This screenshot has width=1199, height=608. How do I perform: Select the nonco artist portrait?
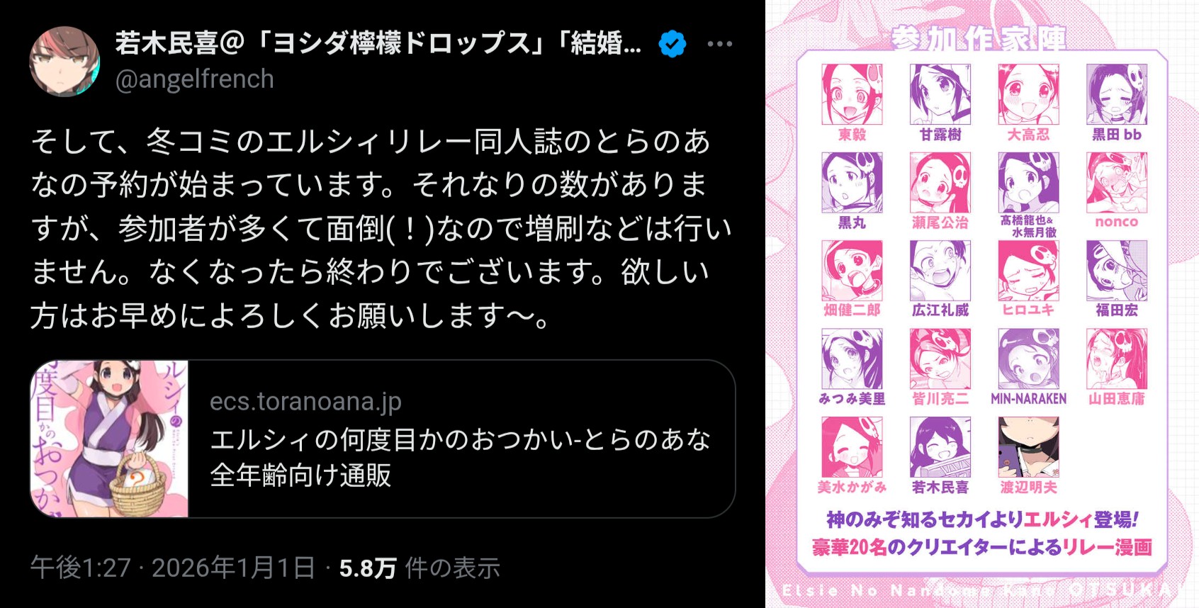tap(1117, 183)
